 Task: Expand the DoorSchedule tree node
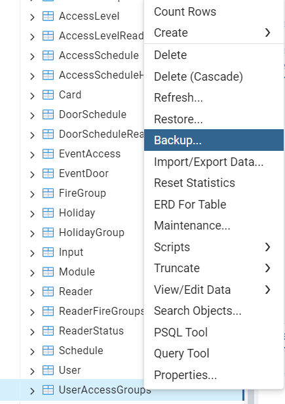32,115
